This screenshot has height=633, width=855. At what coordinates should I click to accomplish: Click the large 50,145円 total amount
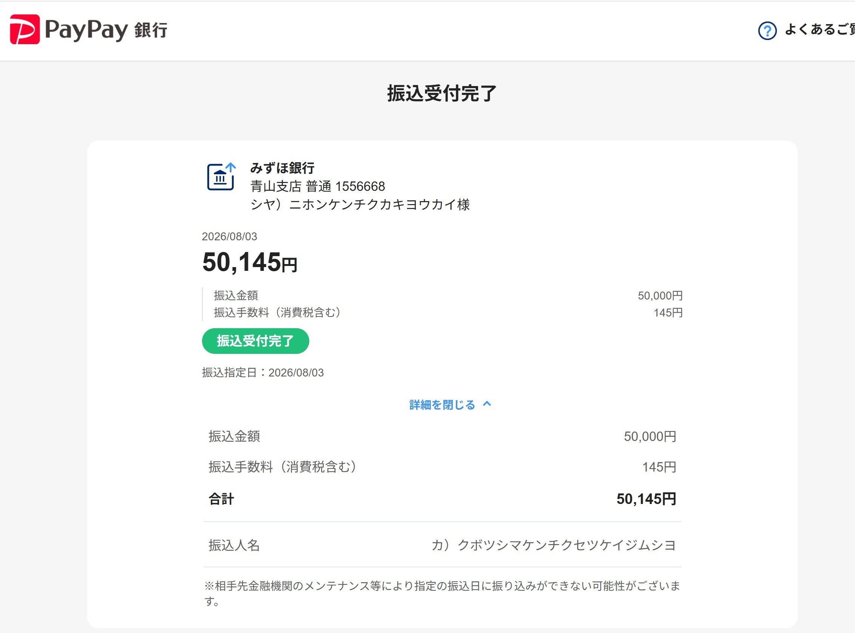click(250, 263)
